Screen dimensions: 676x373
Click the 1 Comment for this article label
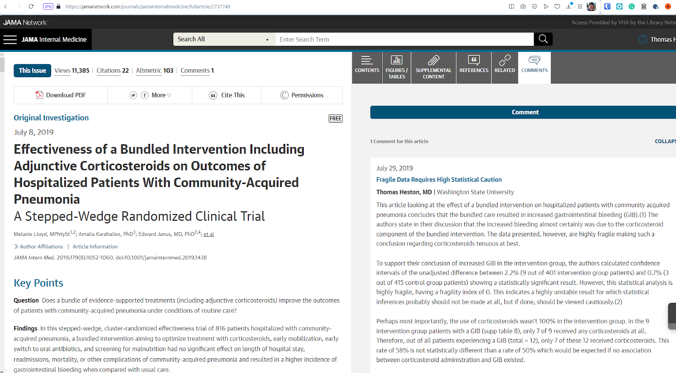tap(399, 141)
